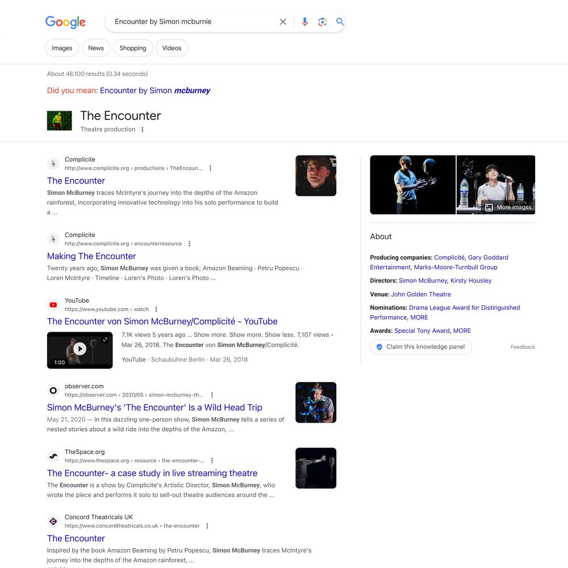Click the Complicite site name of encounterresource result
The image size is (568, 568).
[80, 235]
